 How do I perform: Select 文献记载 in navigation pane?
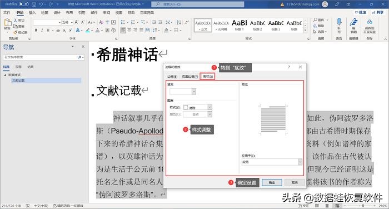coord(46,81)
